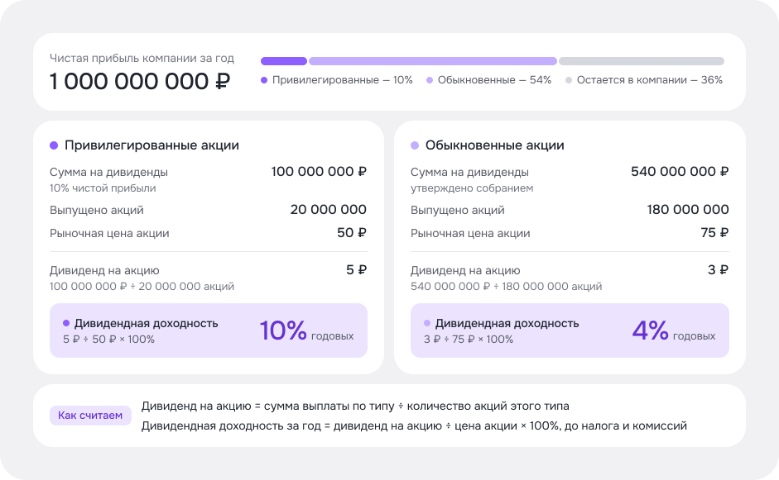The image size is (779, 480).
Task: Select the light purple segment of the profit bar
Action: [x=433, y=61]
